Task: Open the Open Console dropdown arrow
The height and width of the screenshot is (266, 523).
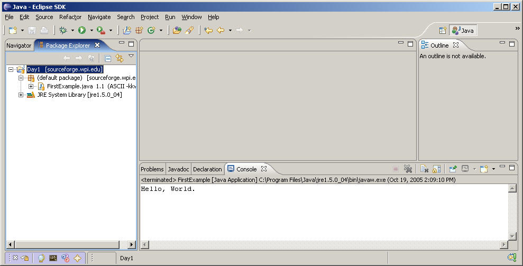Action: tap(493, 169)
